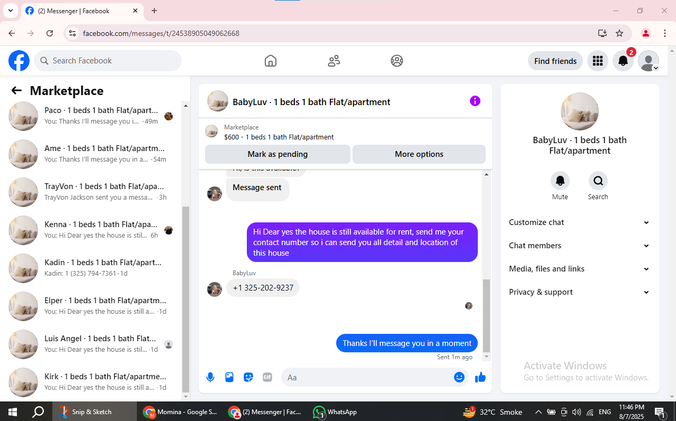Click the browser address bar URL
This screenshot has height=421, width=676.
[161, 33]
